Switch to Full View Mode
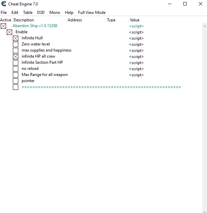The width and height of the screenshot is (207, 213). [x=92, y=13]
